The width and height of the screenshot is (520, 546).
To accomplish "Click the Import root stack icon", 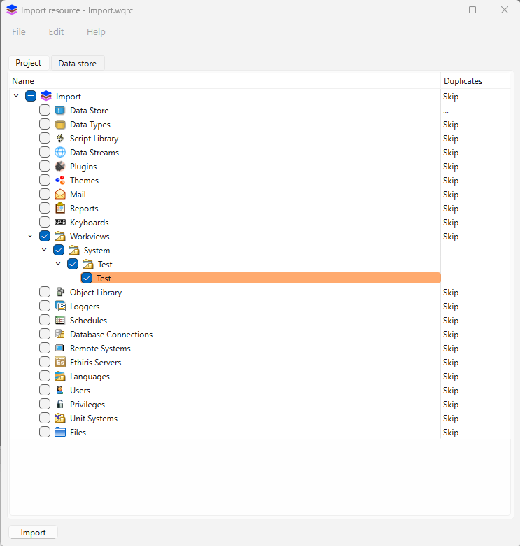I will pos(46,96).
